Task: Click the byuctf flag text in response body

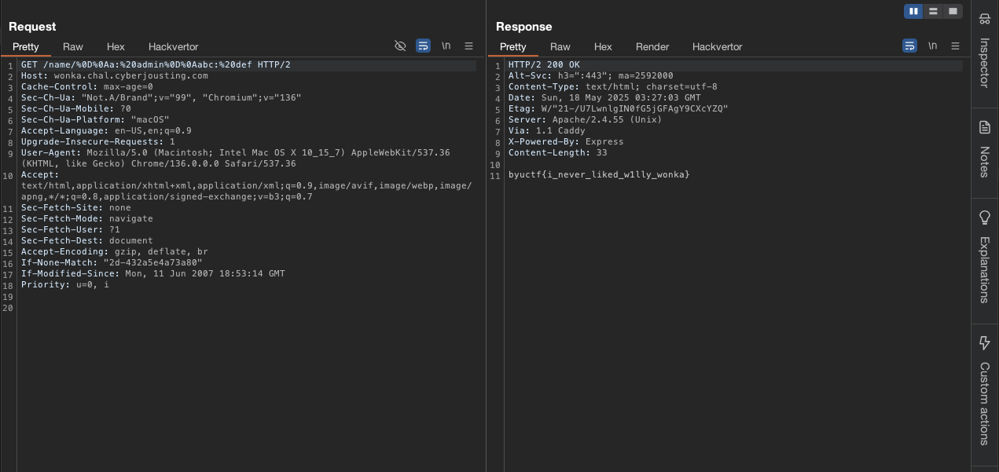Action: [599, 174]
